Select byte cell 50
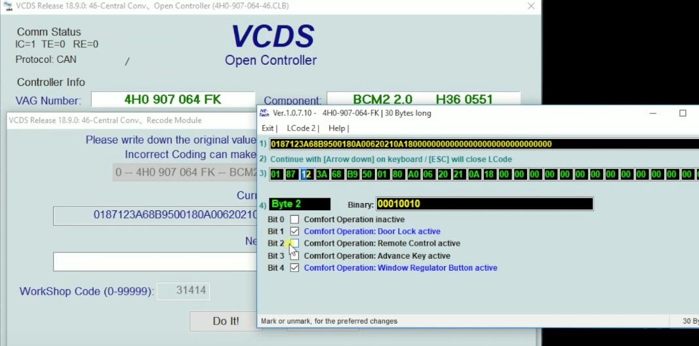The image size is (699, 346). [367, 174]
